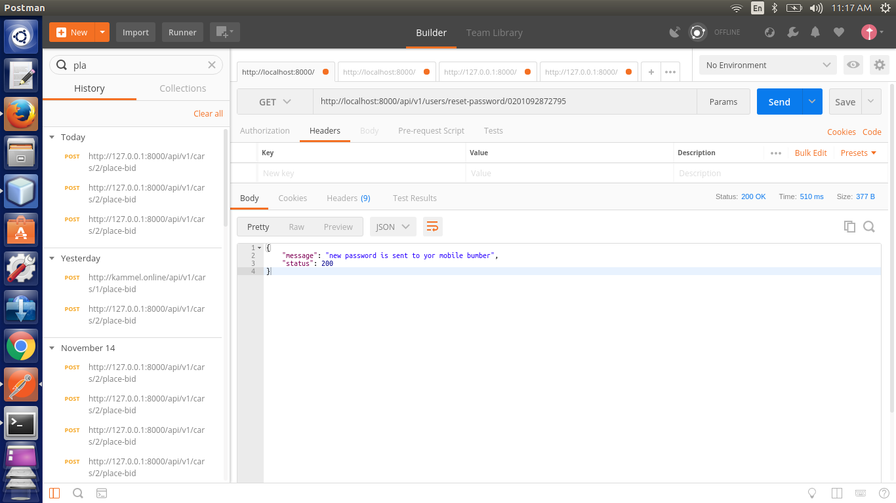Viewport: 896px width, 503px height.
Task: Click Clear all history link
Action: (x=208, y=113)
